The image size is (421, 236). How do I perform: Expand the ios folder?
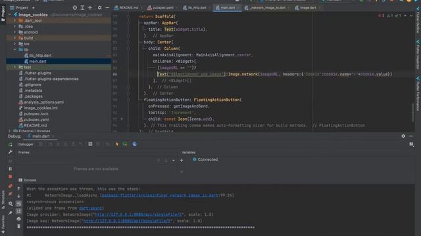click(x=14, y=44)
